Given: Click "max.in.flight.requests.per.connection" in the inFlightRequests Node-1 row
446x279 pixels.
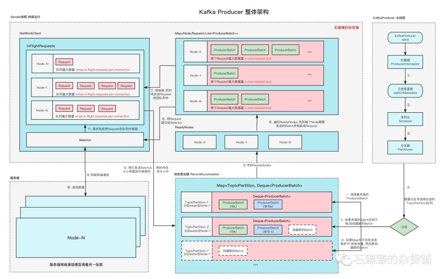Looking at the screenshot, I should point(104,95).
